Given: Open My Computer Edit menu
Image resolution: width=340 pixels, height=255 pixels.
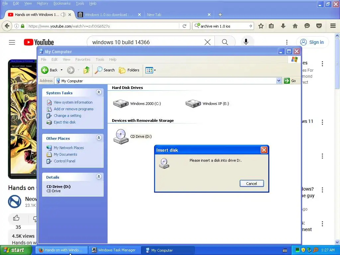Looking at the screenshot, I should click(x=54, y=59).
